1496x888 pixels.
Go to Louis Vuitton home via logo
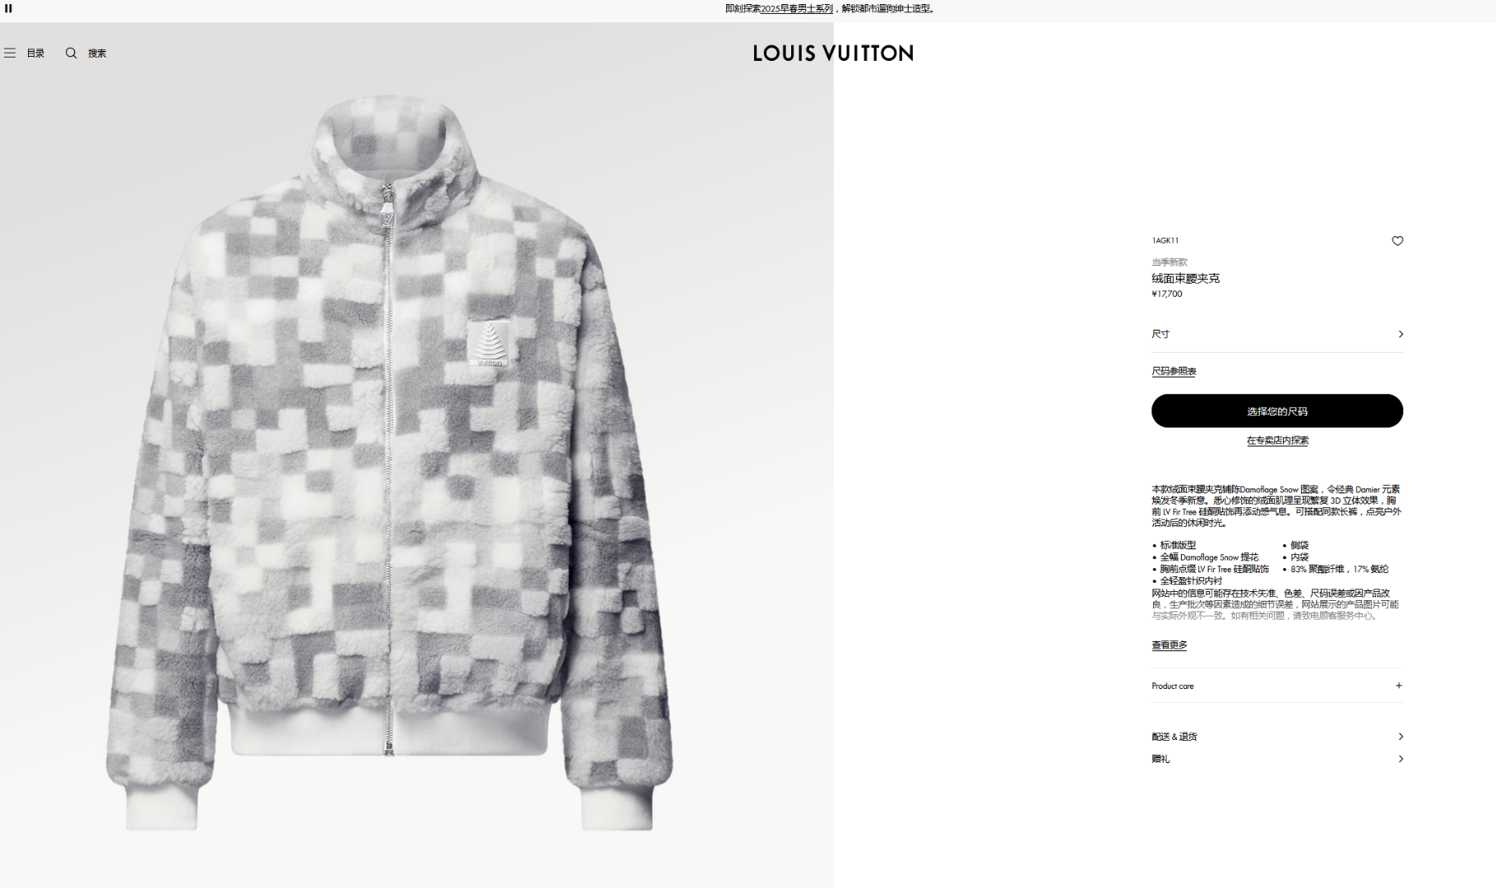pyautogui.click(x=833, y=53)
